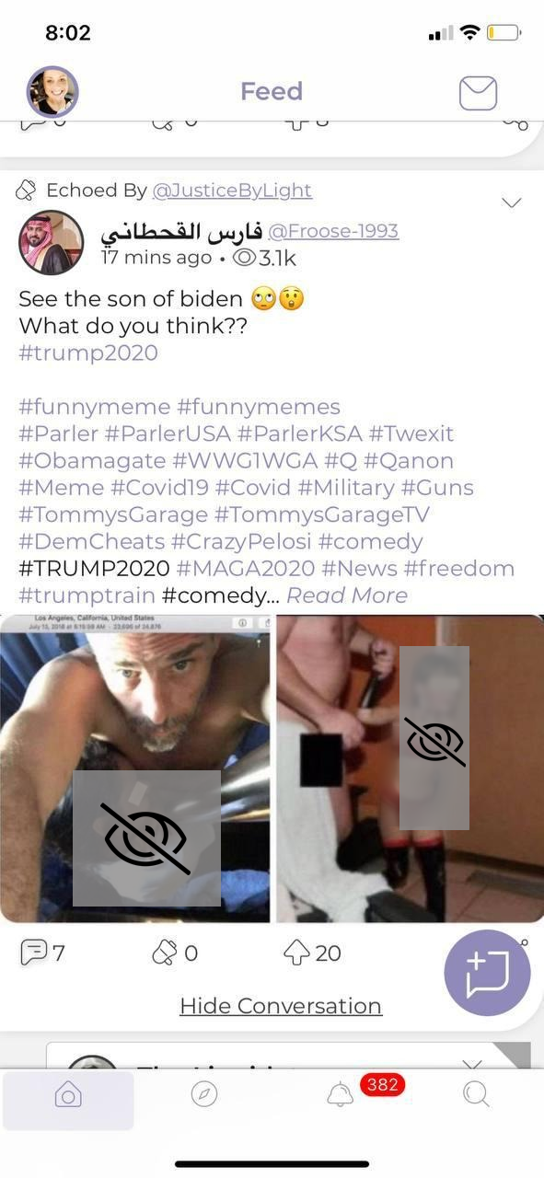Viewport: 544px width, 1178px height.
Task: Tap the echo icon showing 0
Action: (x=164, y=952)
